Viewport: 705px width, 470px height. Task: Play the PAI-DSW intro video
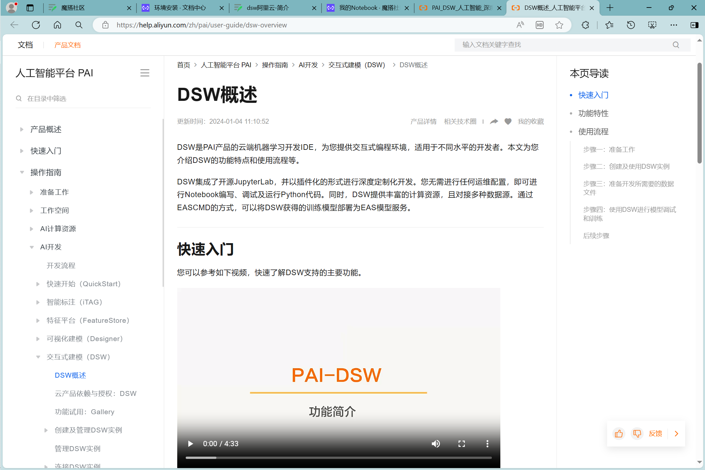pyautogui.click(x=191, y=444)
